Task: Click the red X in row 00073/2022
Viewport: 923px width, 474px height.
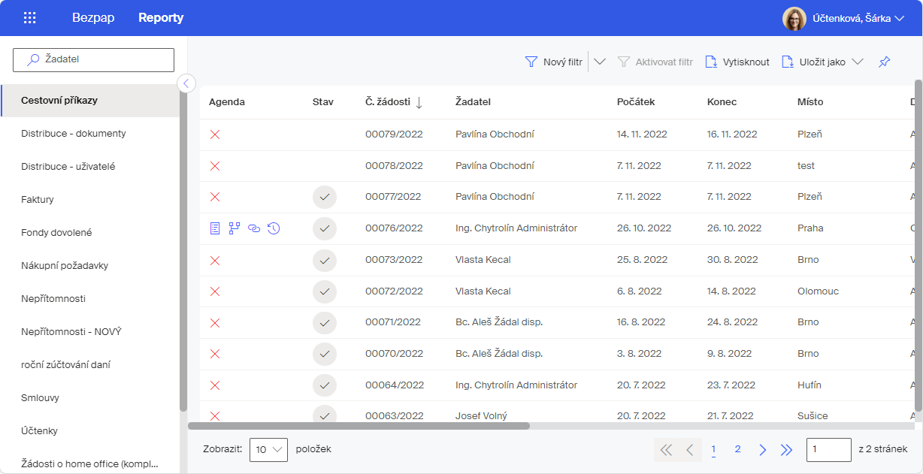Action: pos(215,260)
